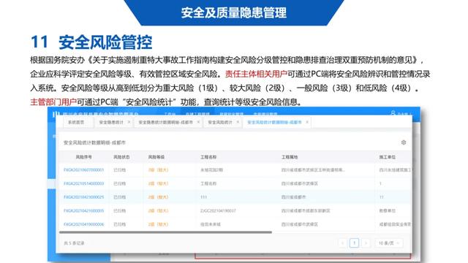Click the user avatar icon in header

pyautogui.click(x=393, y=113)
